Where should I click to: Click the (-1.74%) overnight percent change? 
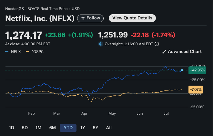[x=163, y=35]
